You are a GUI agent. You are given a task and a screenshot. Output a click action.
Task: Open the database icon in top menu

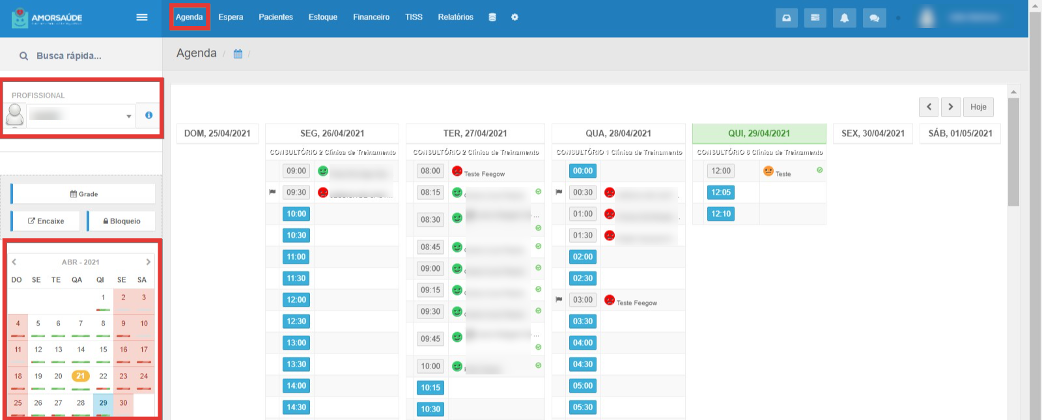tap(492, 18)
